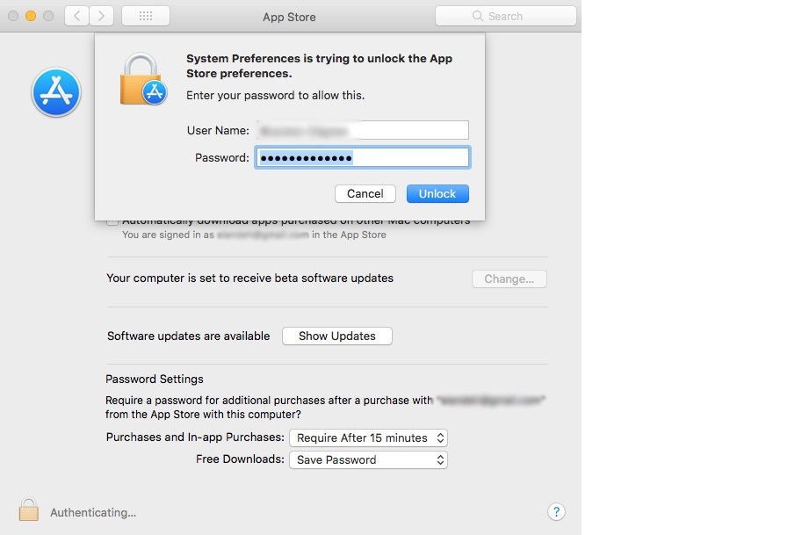The image size is (795, 535).
Task: Open Purchases and In-app Purchases dropdown
Action: (x=369, y=437)
